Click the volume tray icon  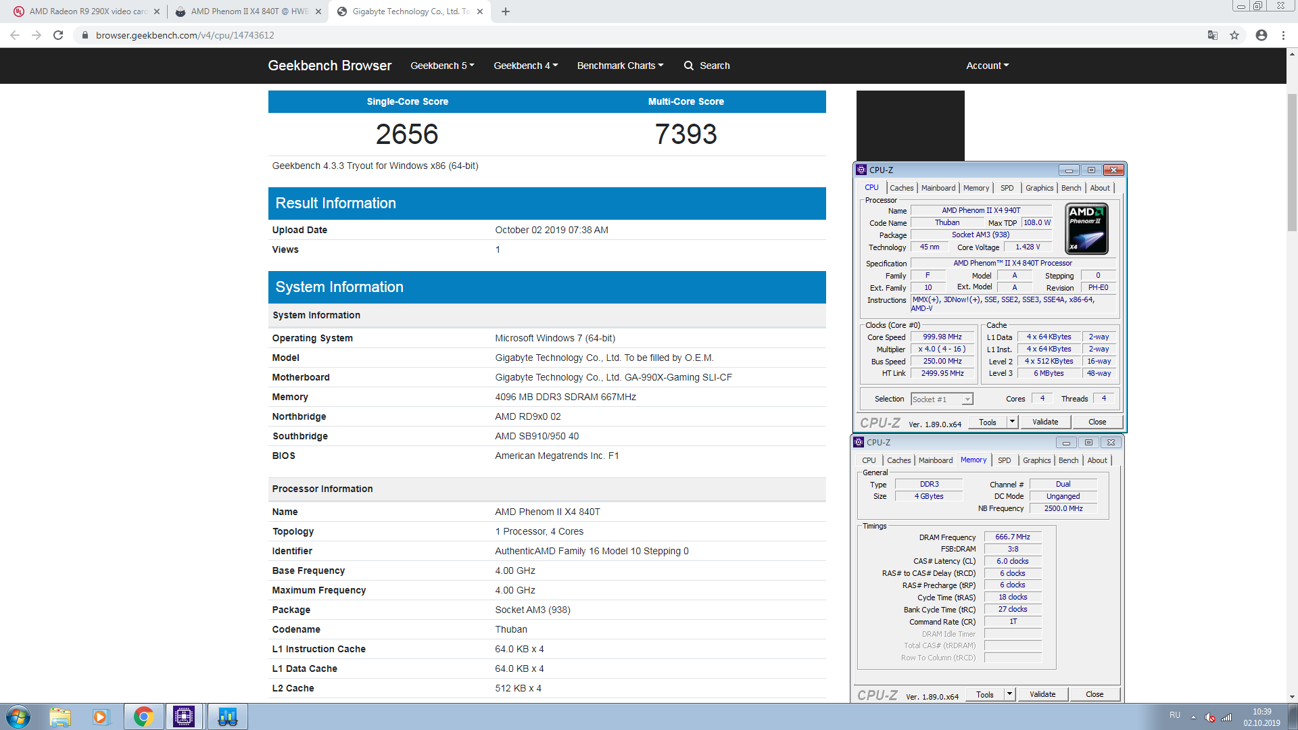coord(1210,717)
